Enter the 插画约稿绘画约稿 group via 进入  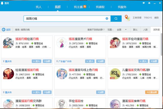click(x=36, y=61)
